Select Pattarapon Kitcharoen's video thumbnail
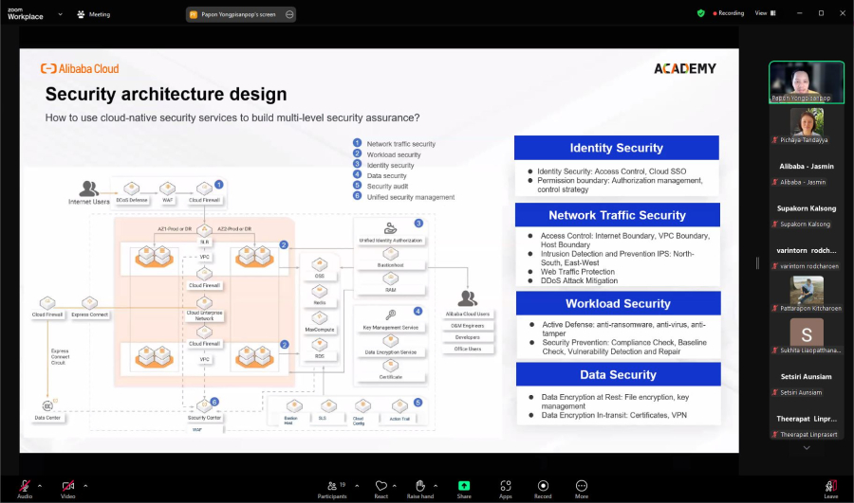 [807, 291]
